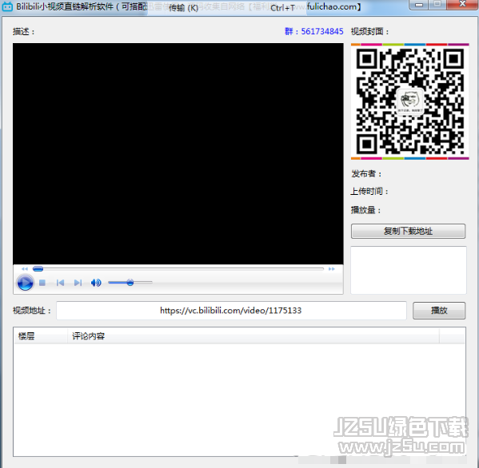Click the 视频封面 label

tap(370, 31)
